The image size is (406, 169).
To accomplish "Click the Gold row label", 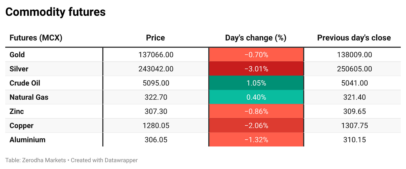I will [x=17, y=55].
